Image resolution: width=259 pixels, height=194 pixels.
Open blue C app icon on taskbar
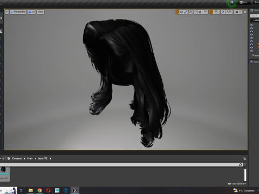[x=66, y=190]
